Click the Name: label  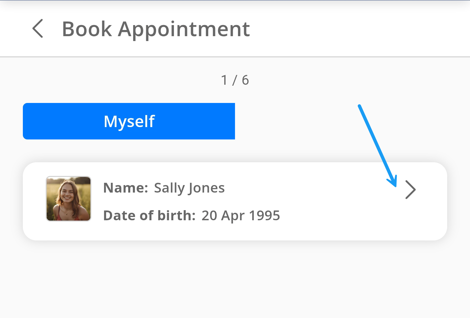(126, 188)
